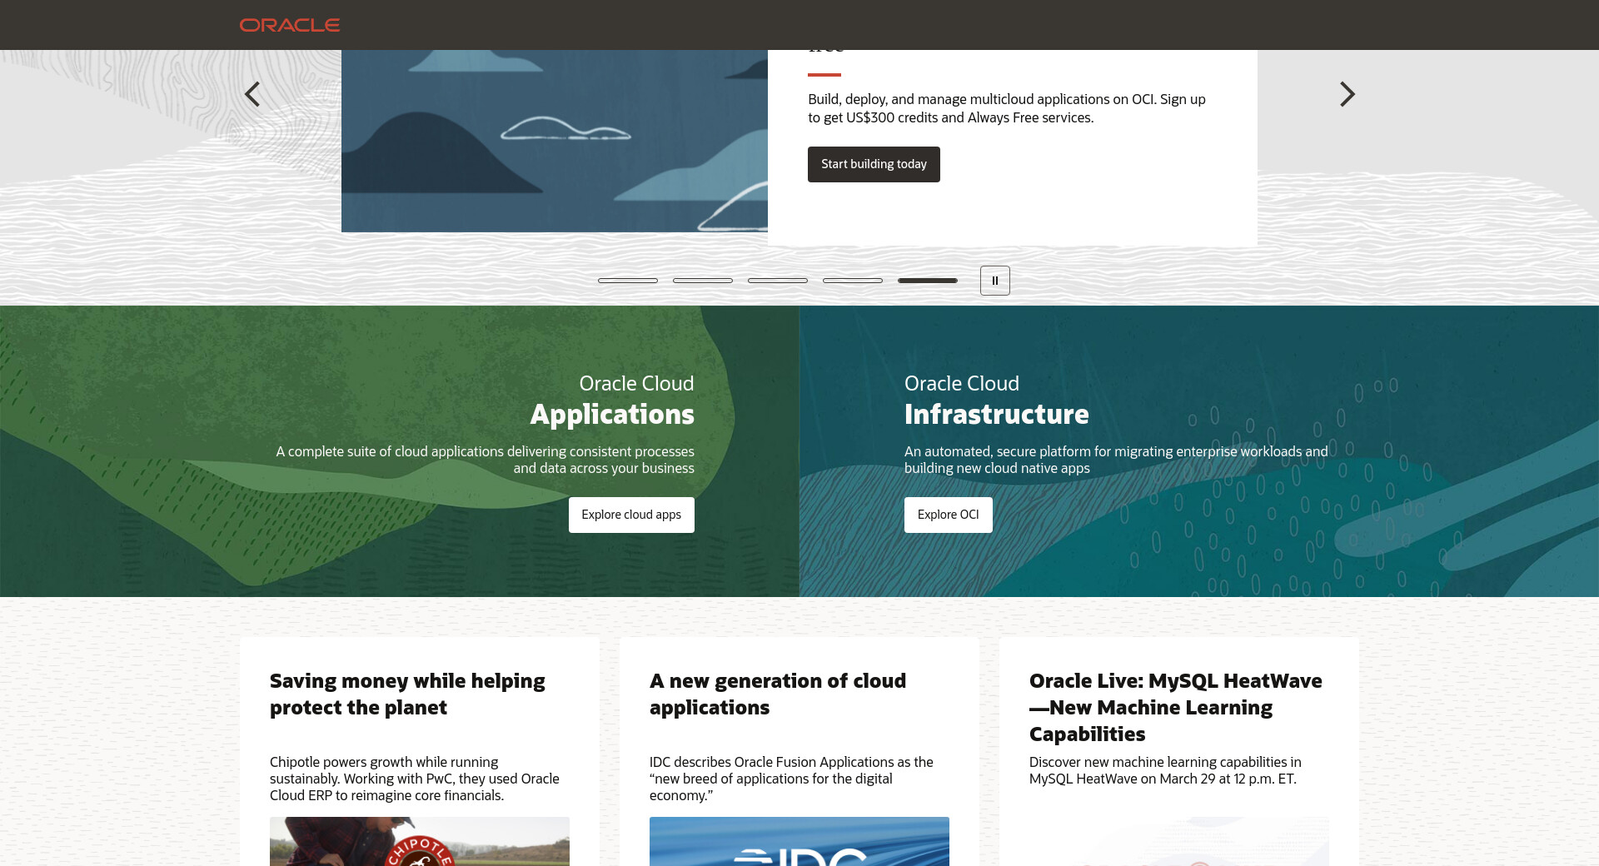
Task: Advance to next carousel slide arrow
Action: tap(1347, 94)
